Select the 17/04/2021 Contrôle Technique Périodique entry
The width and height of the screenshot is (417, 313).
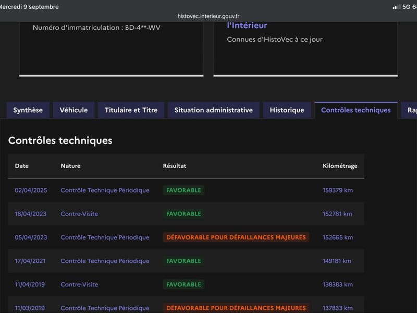coord(105,261)
